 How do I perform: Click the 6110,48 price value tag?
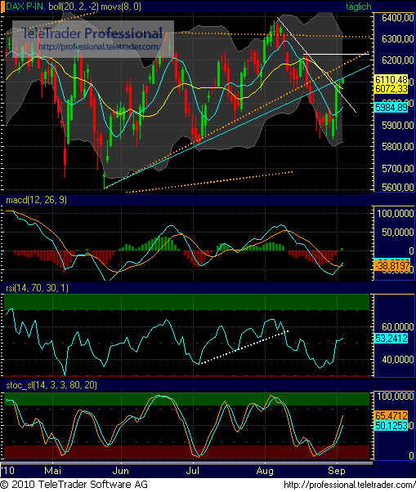click(391, 79)
